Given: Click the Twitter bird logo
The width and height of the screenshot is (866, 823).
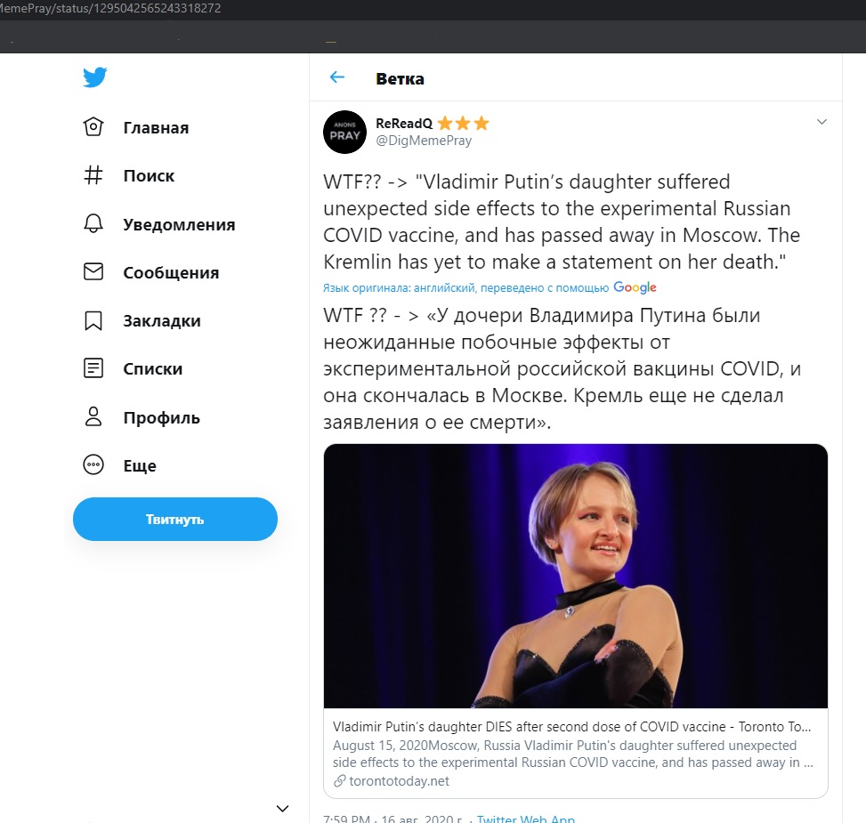Looking at the screenshot, I should point(95,77).
